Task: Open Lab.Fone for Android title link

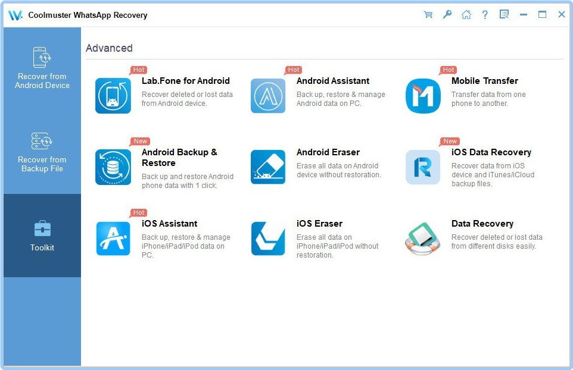Action: pyautogui.click(x=186, y=81)
